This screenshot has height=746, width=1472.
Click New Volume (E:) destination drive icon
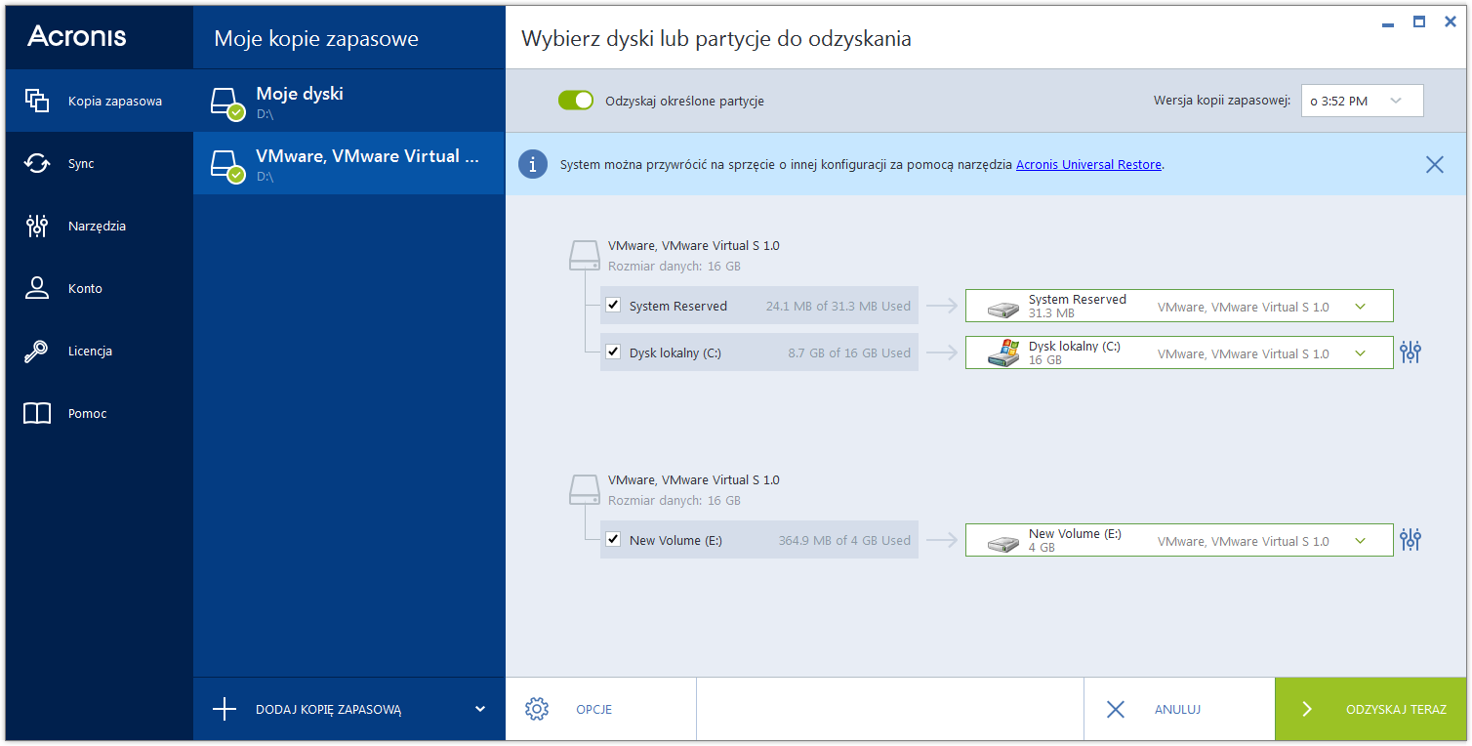click(1002, 544)
